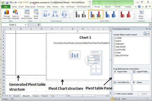The height and width of the screenshot is (101, 152).
Task: Switch to the Review tab
Action: point(55,7)
